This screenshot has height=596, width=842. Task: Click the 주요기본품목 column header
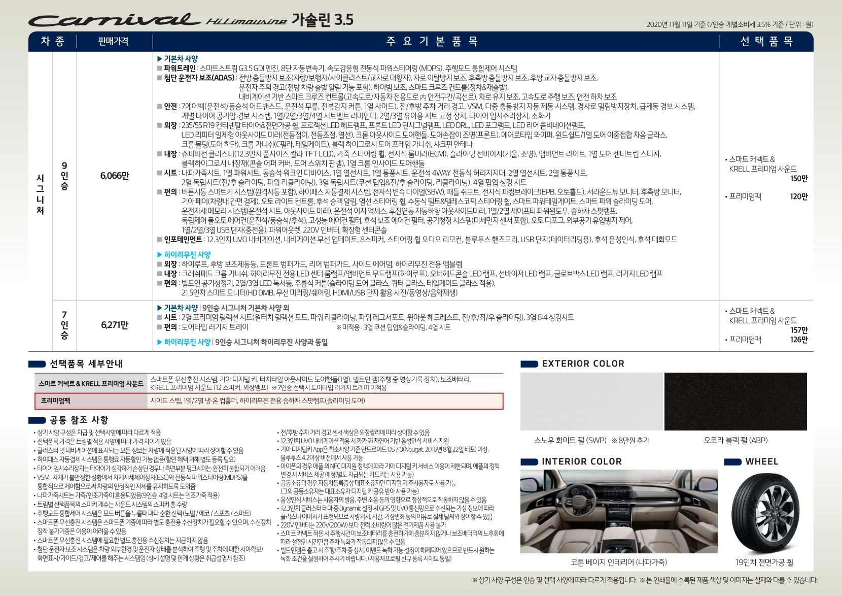click(432, 42)
